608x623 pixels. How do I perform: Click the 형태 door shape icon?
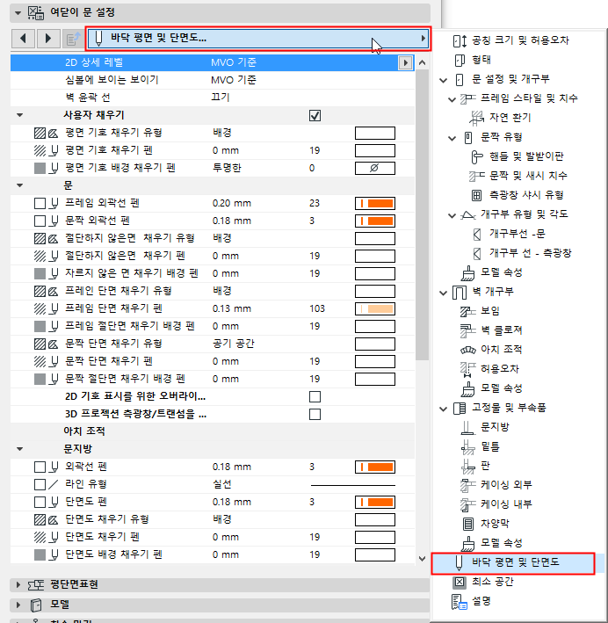click(460, 60)
